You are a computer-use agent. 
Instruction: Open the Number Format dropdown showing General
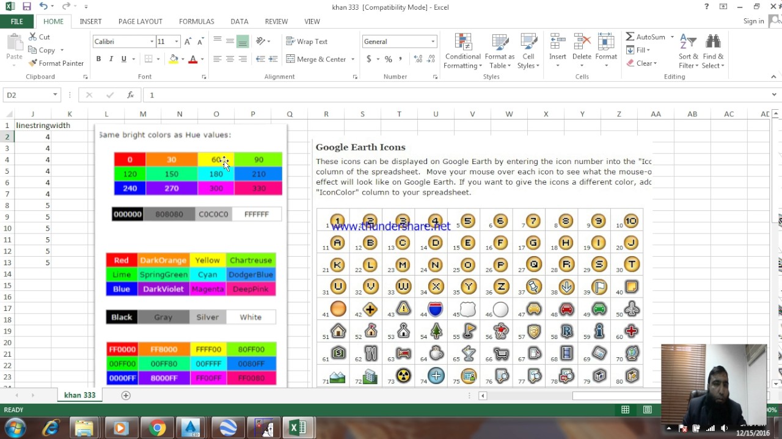[399, 41]
